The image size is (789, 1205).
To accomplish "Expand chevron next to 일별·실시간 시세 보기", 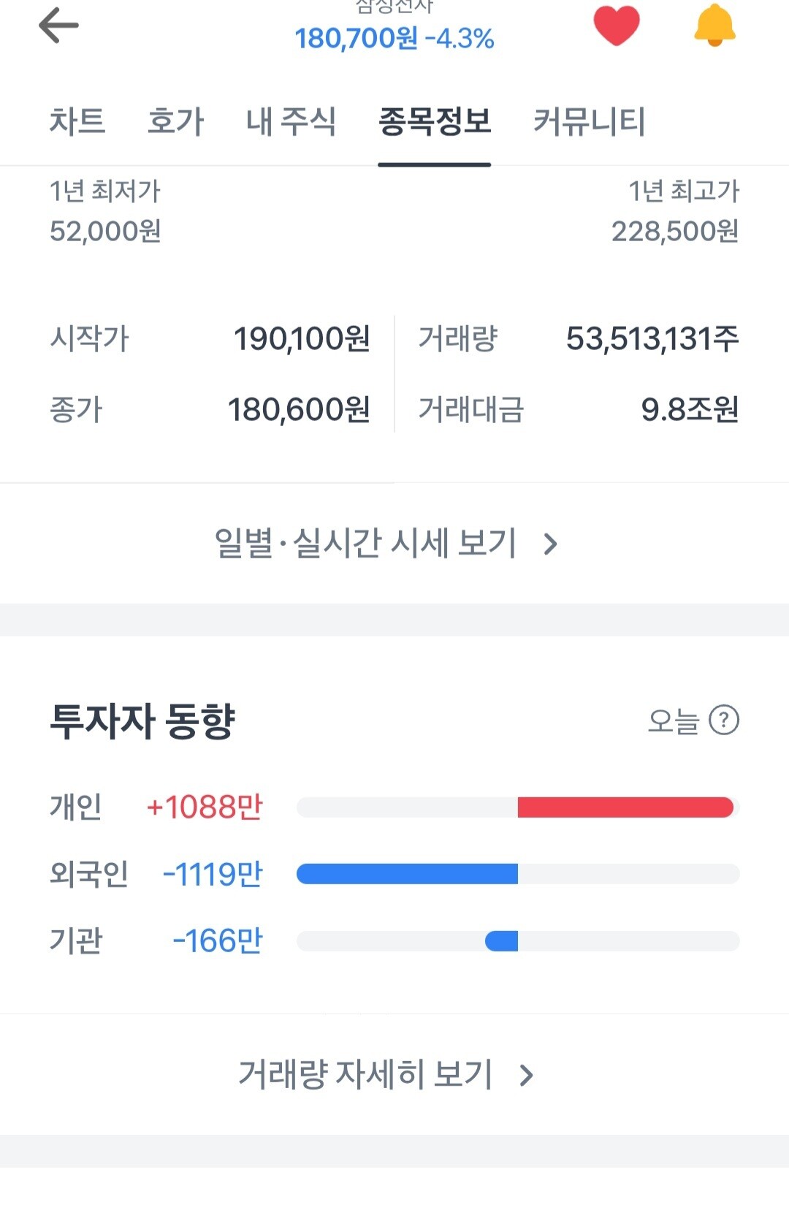I will point(551,544).
